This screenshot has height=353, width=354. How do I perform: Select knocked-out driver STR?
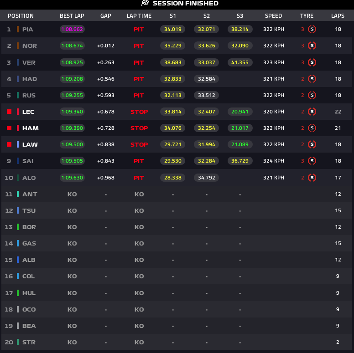click(x=29, y=342)
